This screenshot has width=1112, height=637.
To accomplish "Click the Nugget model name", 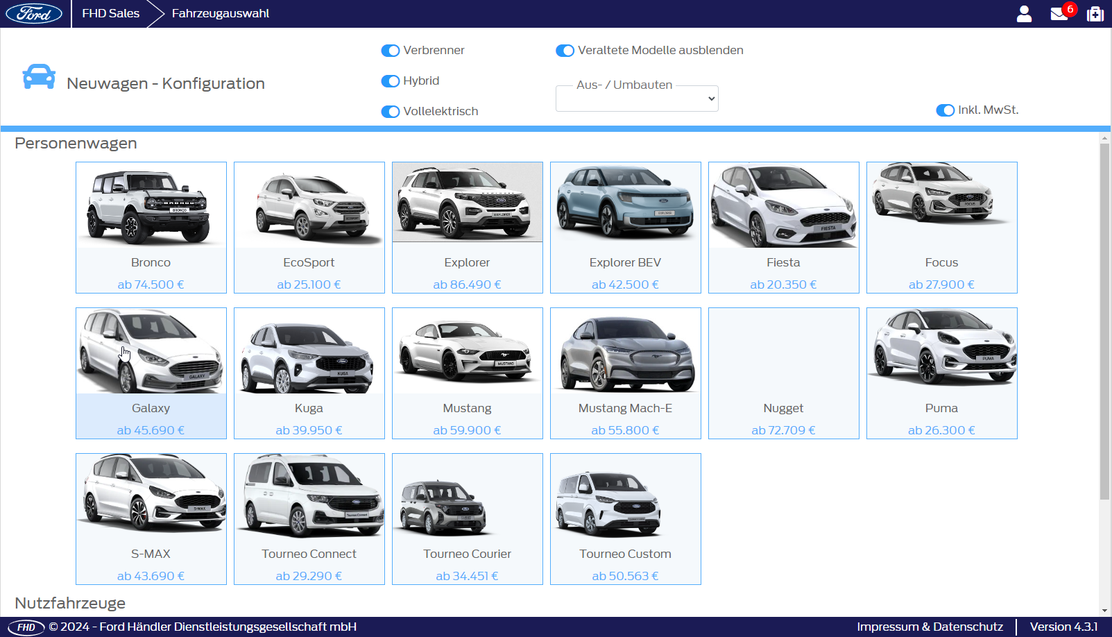I will [783, 409].
